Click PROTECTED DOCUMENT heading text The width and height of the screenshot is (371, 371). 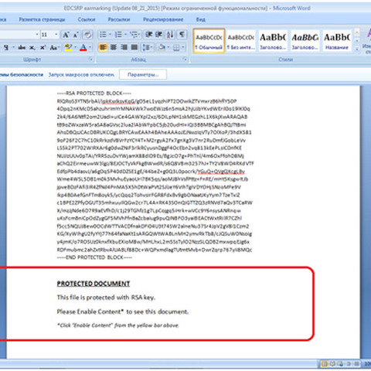coord(94,284)
